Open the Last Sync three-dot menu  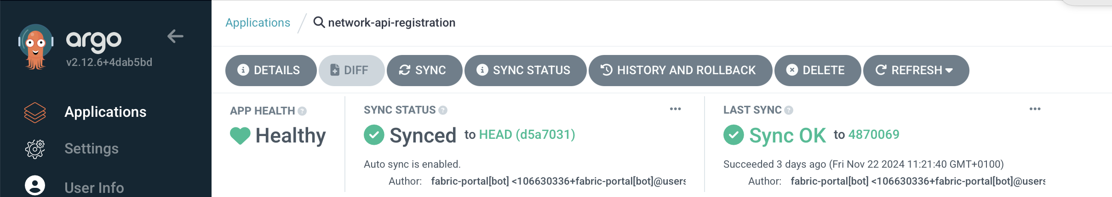1035,109
